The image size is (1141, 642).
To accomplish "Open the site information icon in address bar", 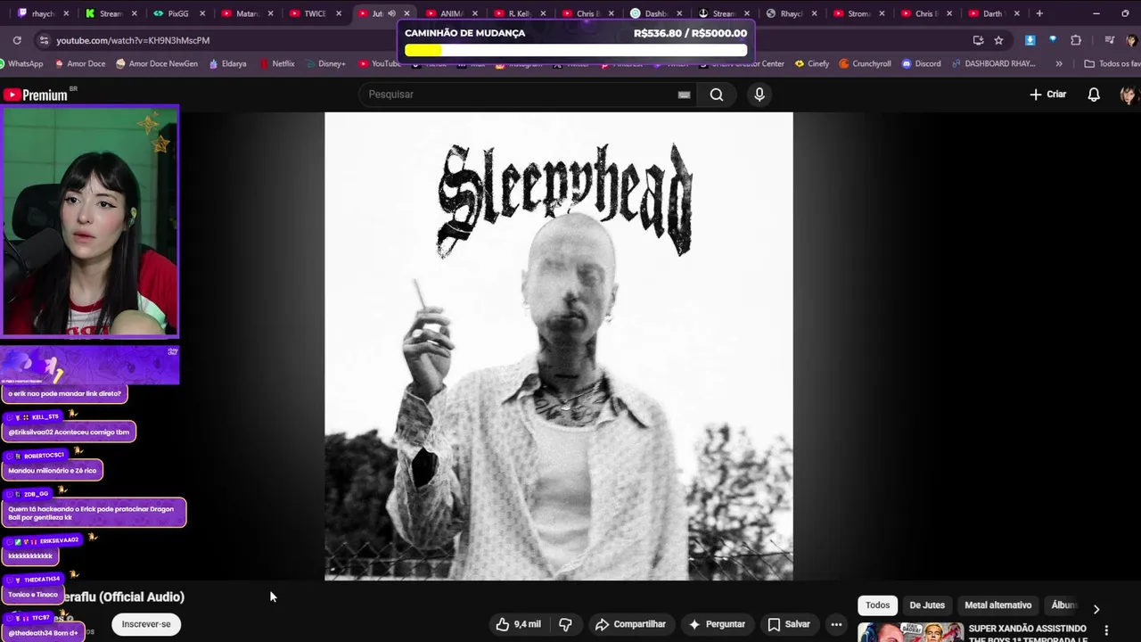I will point(44,40).
